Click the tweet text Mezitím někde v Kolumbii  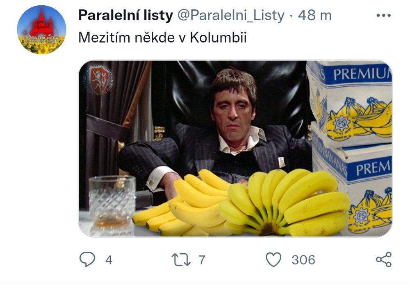[162, 38]
